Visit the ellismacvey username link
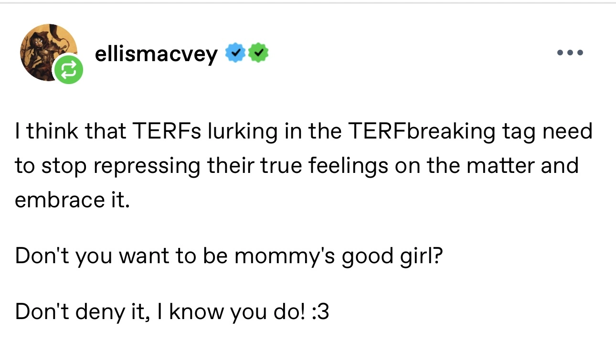Image resolution: width=616 pixels, height=342 pixels. click(157, 54)
